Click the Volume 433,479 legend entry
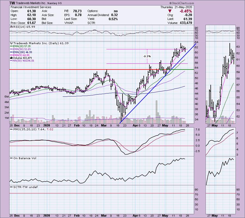 (x=21, y=58)
